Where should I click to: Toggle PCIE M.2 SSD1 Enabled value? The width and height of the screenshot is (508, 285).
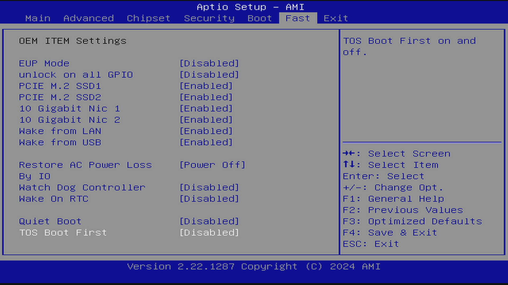click(x=206, y=86)
